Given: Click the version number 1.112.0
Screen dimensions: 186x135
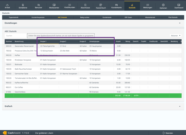Looking at the screenshot, I should [x=25, y=133].
